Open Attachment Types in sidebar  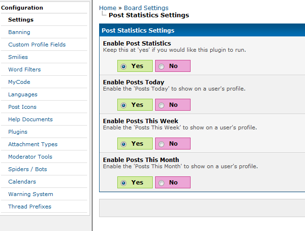[33, 144]
